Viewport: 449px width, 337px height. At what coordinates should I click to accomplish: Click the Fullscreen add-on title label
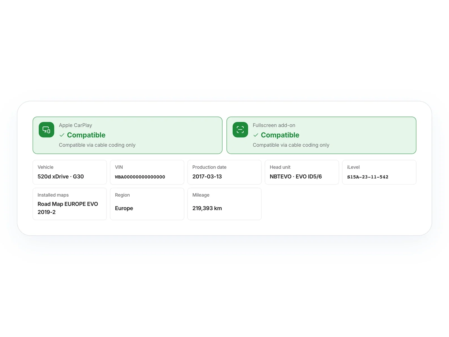[274, 125]
